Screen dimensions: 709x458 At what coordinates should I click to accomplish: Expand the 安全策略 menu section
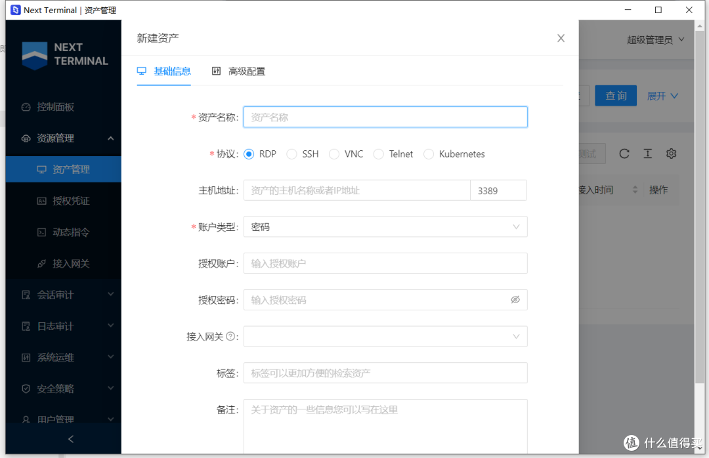[63, 389]
